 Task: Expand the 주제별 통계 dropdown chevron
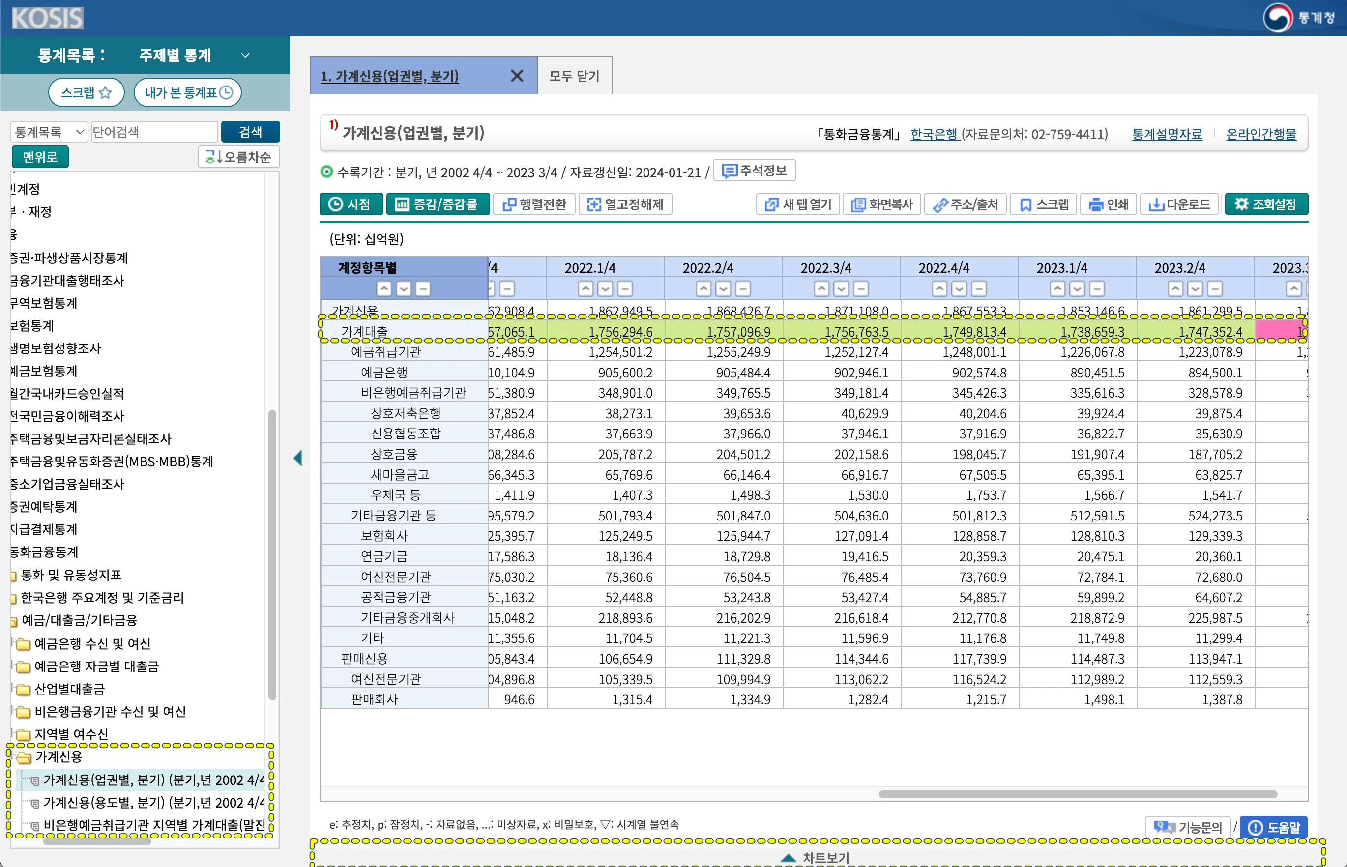(x=245, y=55)
